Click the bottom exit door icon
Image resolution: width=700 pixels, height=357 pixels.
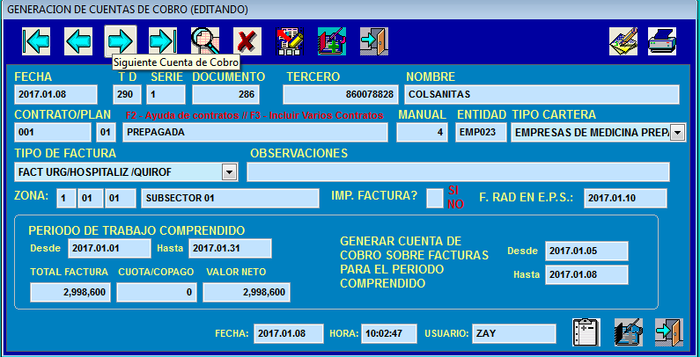(x=669, y=332)
